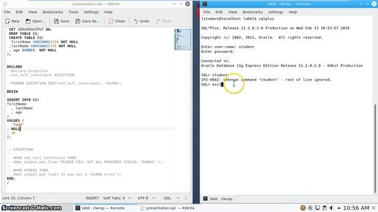
Task: Click the Save As toolbar icon
Action: (77, 21)
